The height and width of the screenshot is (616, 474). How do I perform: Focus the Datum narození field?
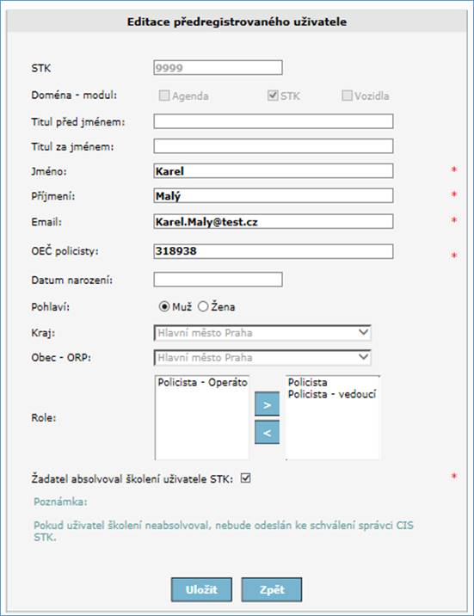click(x=218, y=280)
